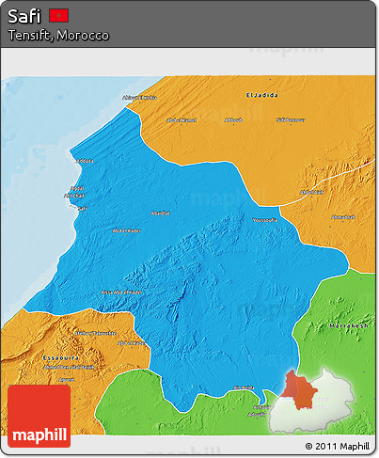Click the red maphill logo
The height and width of the screenshot is (458, 379).
coord(39,416)
